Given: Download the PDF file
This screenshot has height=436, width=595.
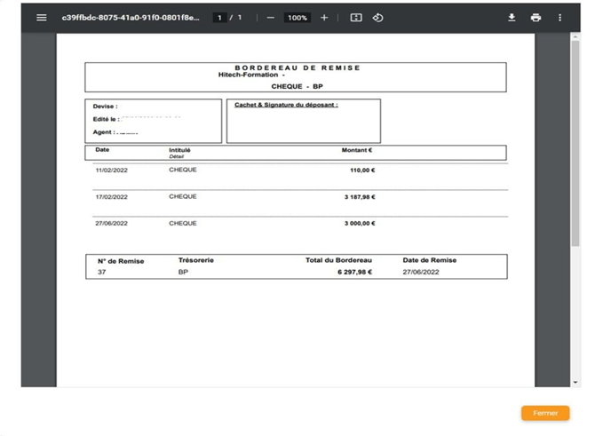Looking at the screenshot, I should tap(512, 18).
